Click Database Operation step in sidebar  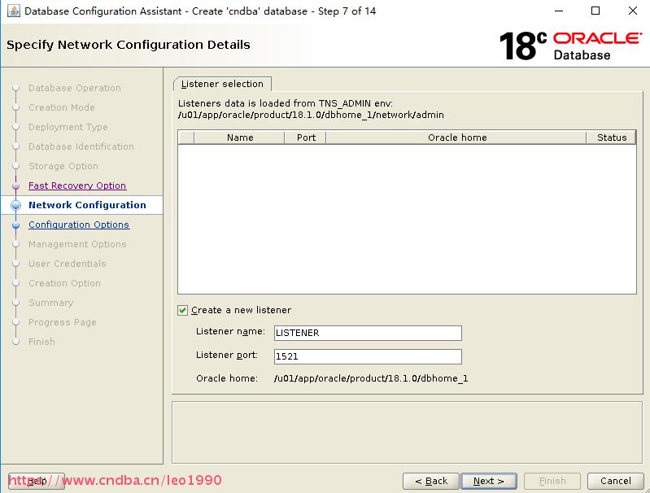coord(75,88)
